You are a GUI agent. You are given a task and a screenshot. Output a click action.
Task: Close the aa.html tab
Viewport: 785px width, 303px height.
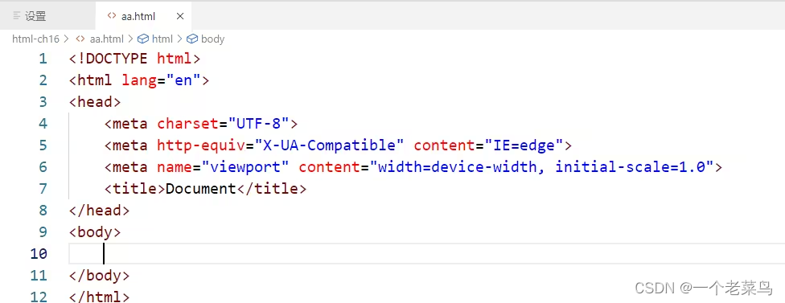coord(180,16)
